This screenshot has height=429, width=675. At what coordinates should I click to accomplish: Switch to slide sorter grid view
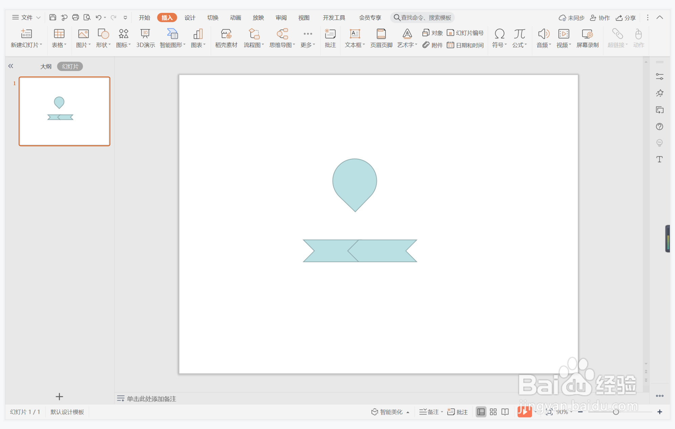click(493, 412)
